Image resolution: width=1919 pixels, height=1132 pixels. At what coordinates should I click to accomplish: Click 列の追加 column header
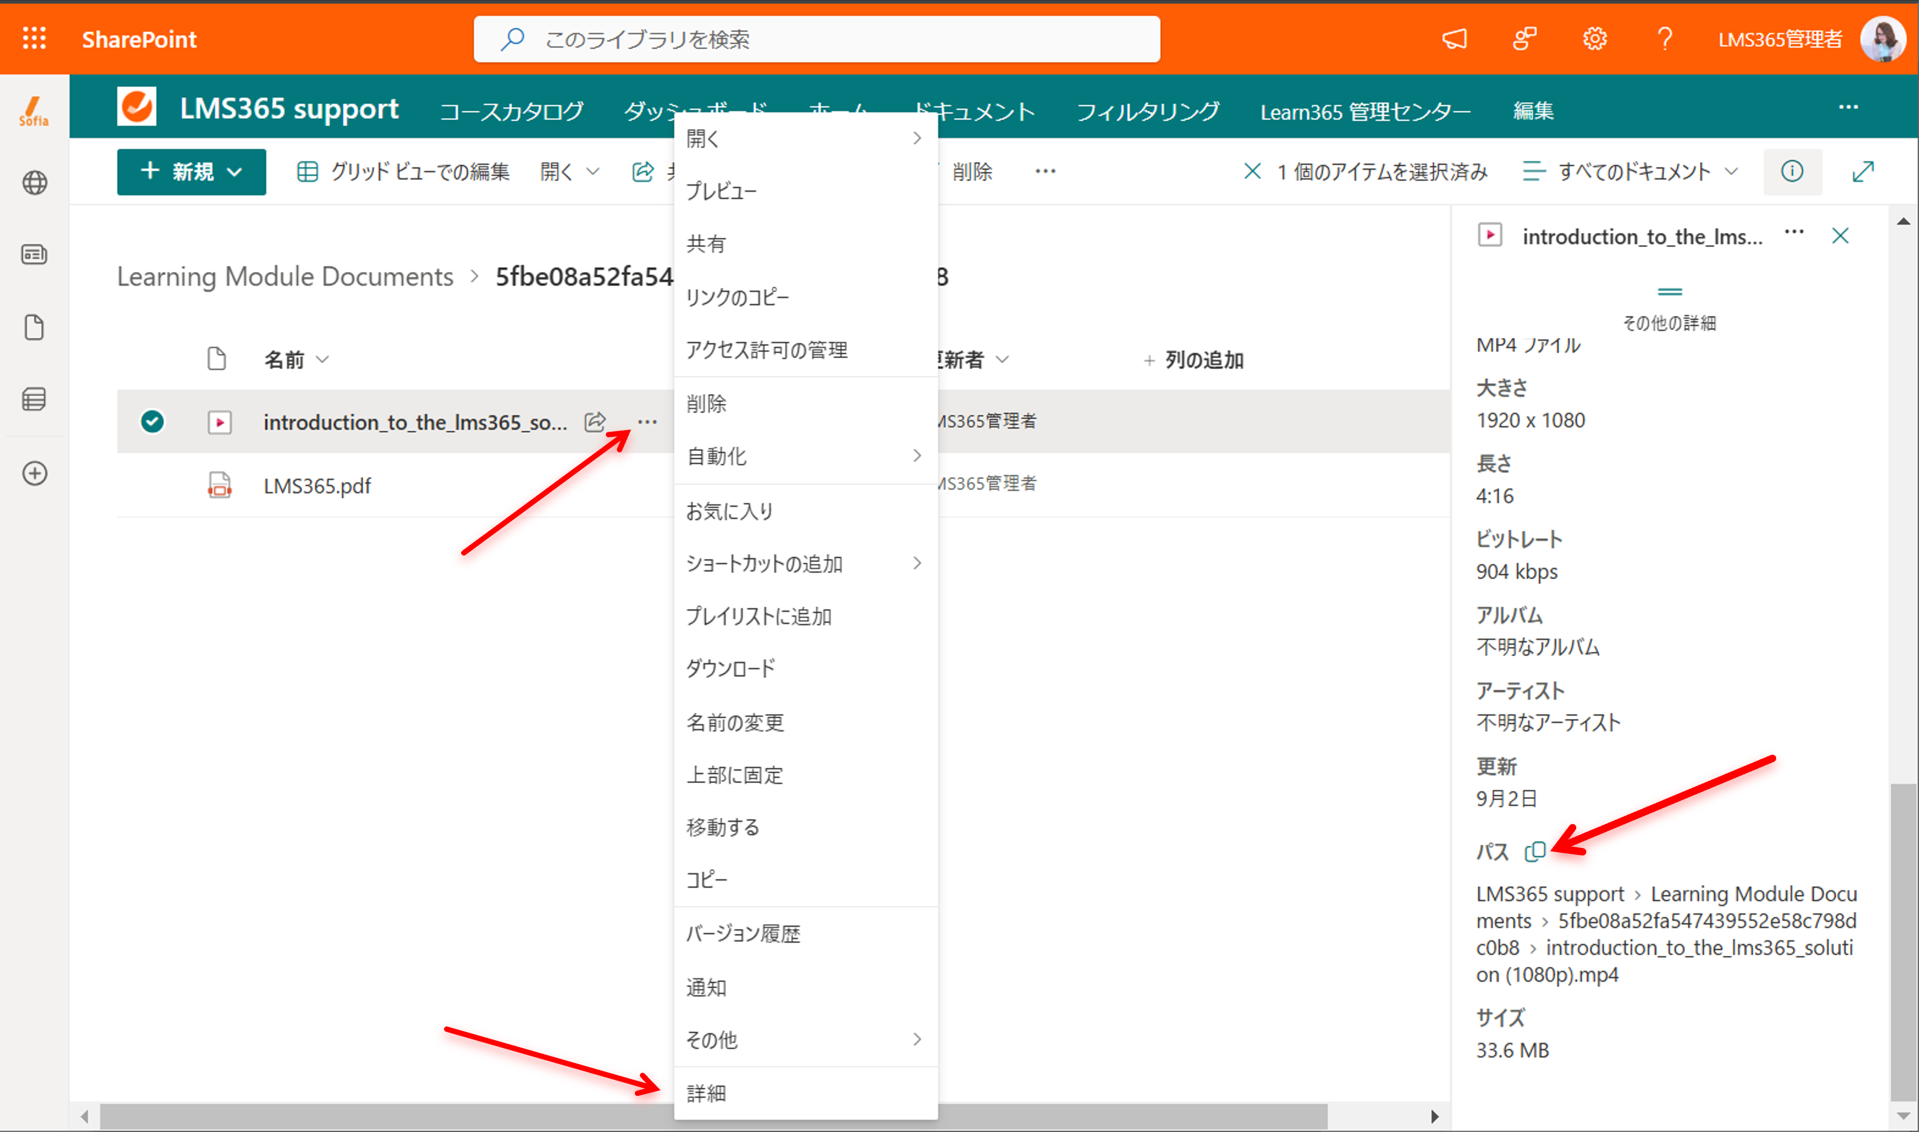[x=1194, y=359]
